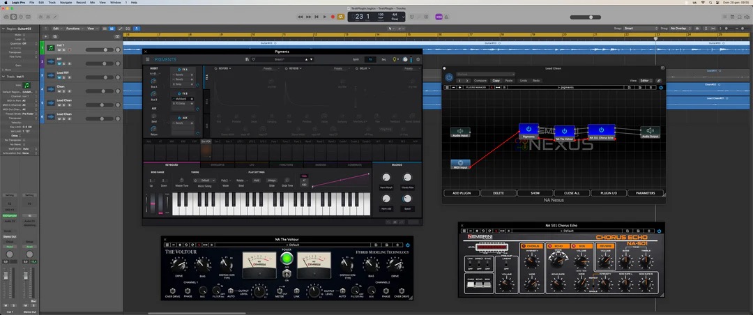This screenshot has width=753, height=315.
Task: Click CLOSE ALL in NA Nexus
Action: [572, 193]
